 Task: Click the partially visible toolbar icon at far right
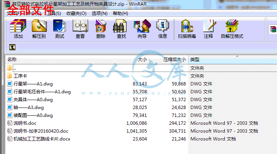pyautogui.click(x=273, y=29)
